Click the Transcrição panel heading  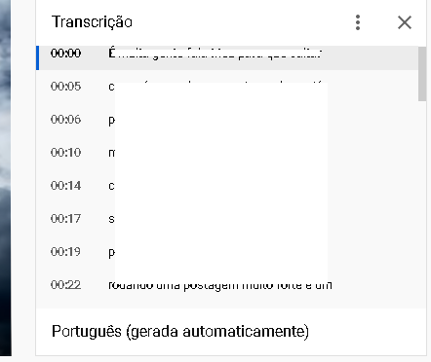(92, 22)
